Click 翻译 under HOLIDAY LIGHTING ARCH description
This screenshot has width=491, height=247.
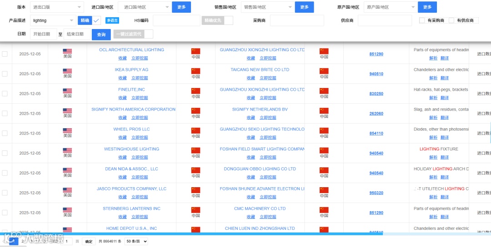445,177
